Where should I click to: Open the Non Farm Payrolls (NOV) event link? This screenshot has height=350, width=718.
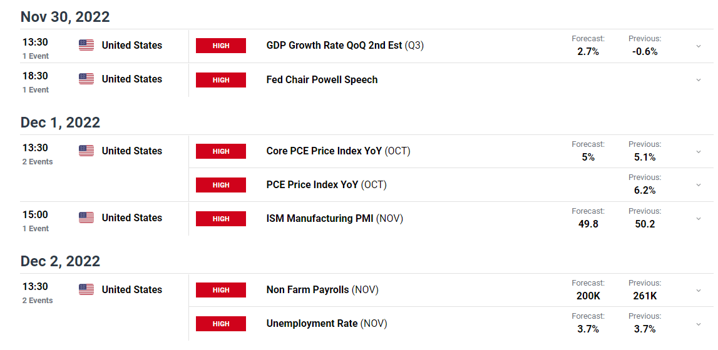[x=322, y=290]
